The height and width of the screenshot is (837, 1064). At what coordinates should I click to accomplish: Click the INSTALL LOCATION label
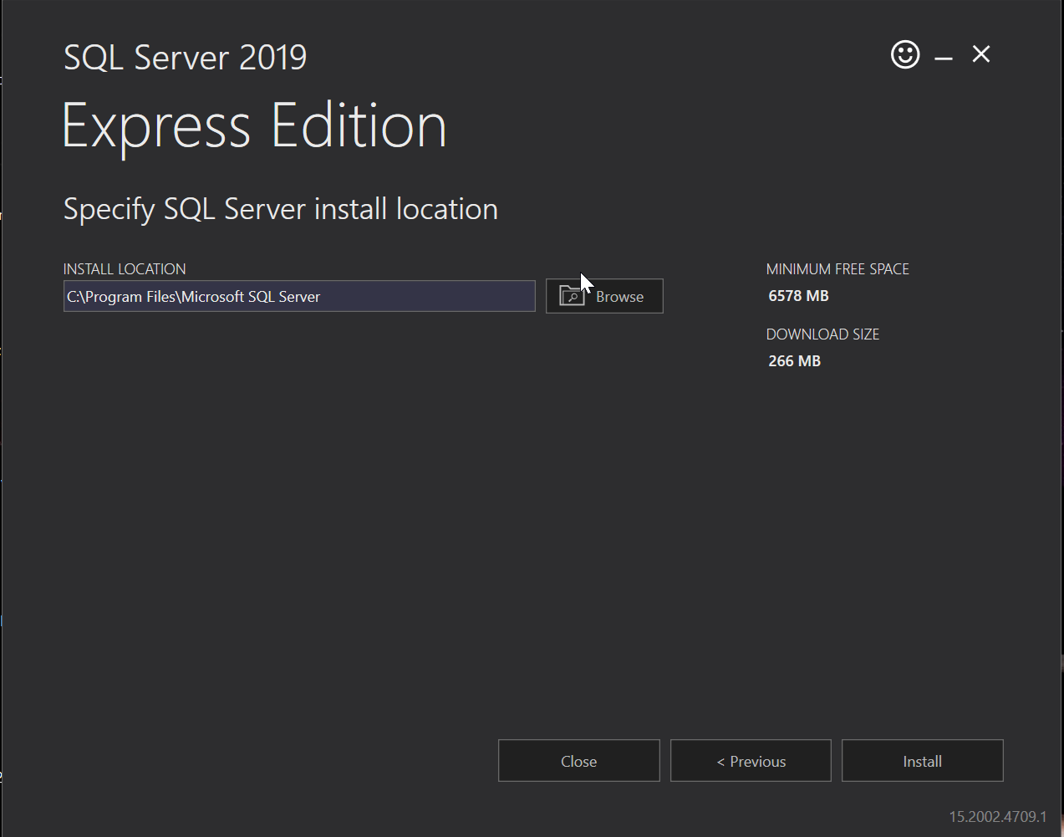[125, 269]
